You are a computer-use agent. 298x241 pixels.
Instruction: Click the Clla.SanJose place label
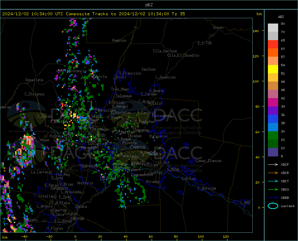165,51
